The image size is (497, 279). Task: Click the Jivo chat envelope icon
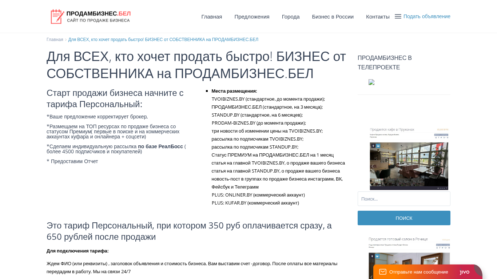[x=383, y=272]
